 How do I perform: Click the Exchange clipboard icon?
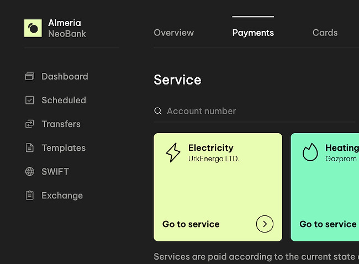point(29,196)
